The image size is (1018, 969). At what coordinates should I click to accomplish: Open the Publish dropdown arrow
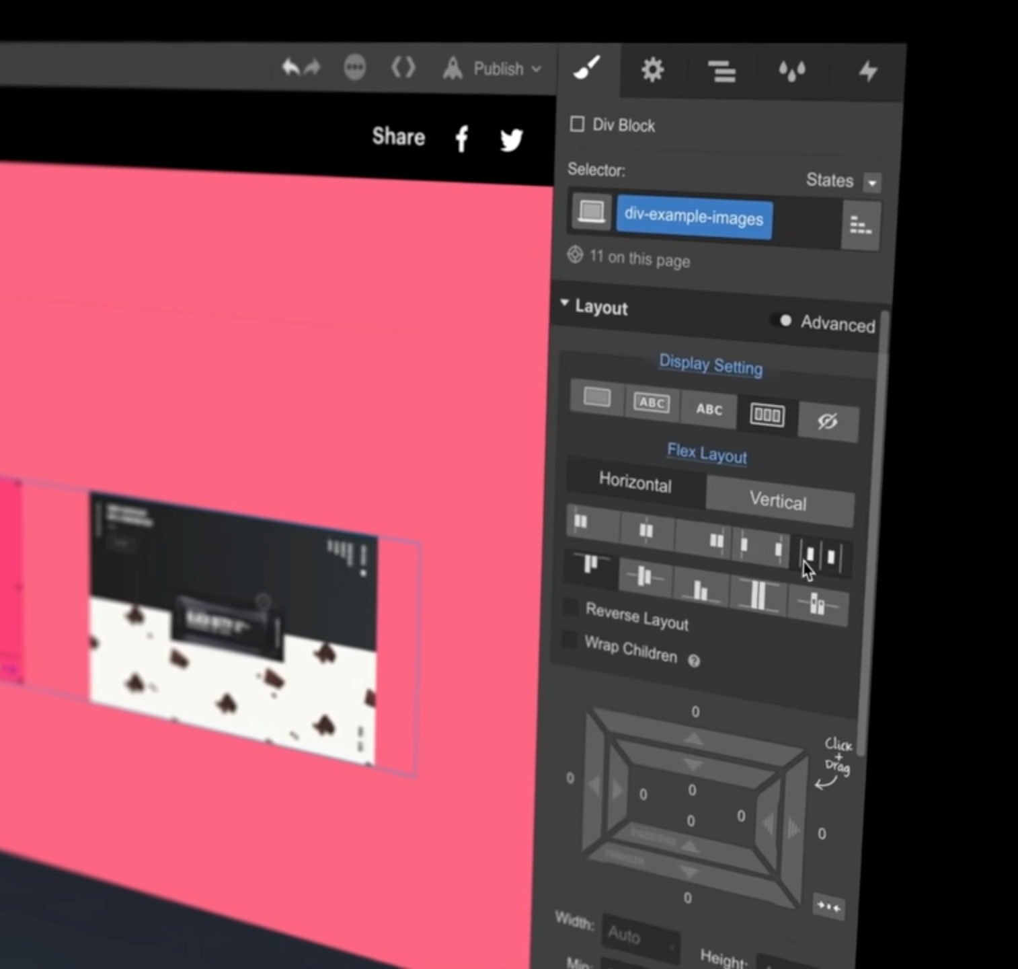coord(536,69)
